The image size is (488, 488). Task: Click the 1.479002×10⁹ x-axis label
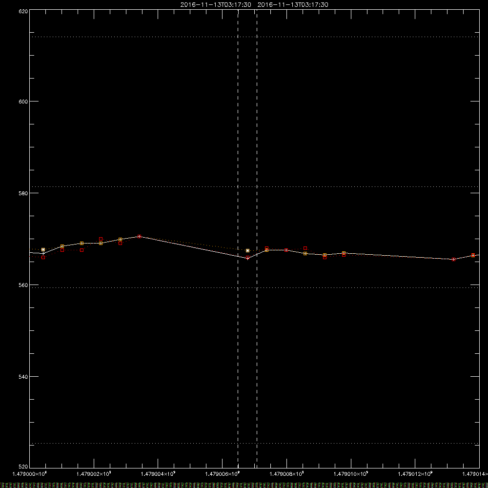[94, 474]
